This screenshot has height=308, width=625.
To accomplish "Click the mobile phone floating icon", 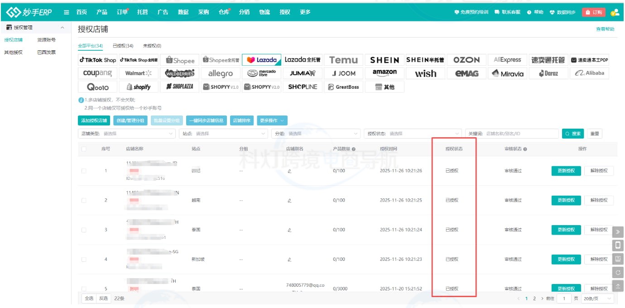I will tap(618, 245).
